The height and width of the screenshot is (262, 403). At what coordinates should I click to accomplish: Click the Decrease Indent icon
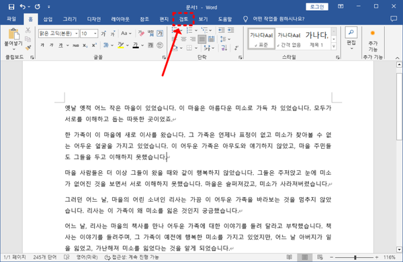point(221,30)
